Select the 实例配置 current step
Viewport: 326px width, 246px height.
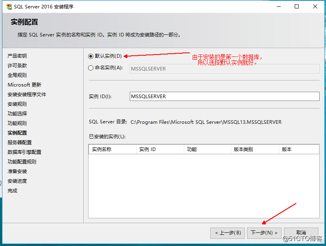(17, 133)
